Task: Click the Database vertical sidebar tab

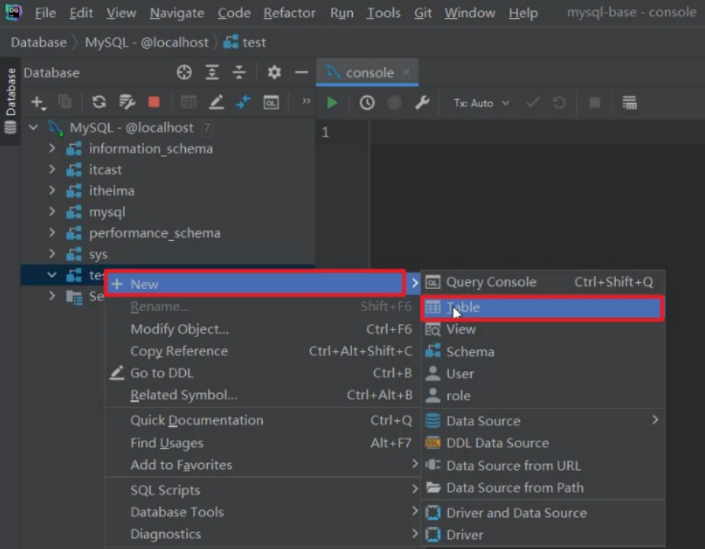Action: point(10,101)
